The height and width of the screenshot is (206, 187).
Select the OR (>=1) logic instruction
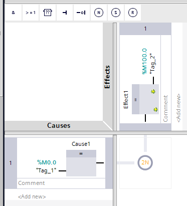coord(31,13)
